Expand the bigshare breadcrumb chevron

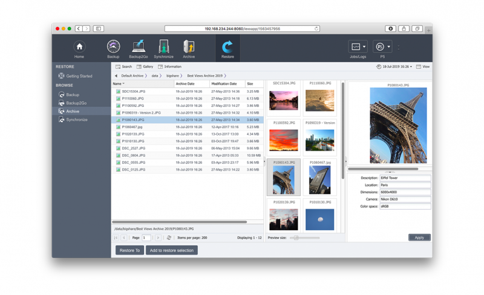(181, 76)
